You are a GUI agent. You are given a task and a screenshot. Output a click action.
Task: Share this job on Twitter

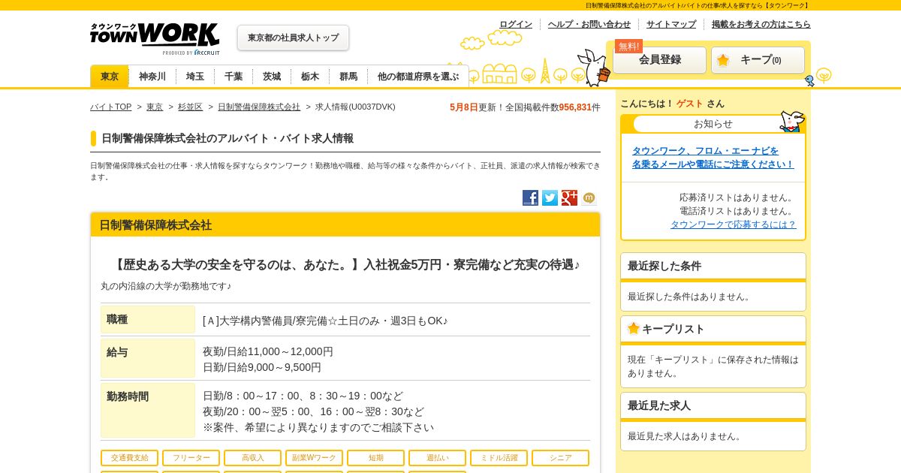pos(550,197)
